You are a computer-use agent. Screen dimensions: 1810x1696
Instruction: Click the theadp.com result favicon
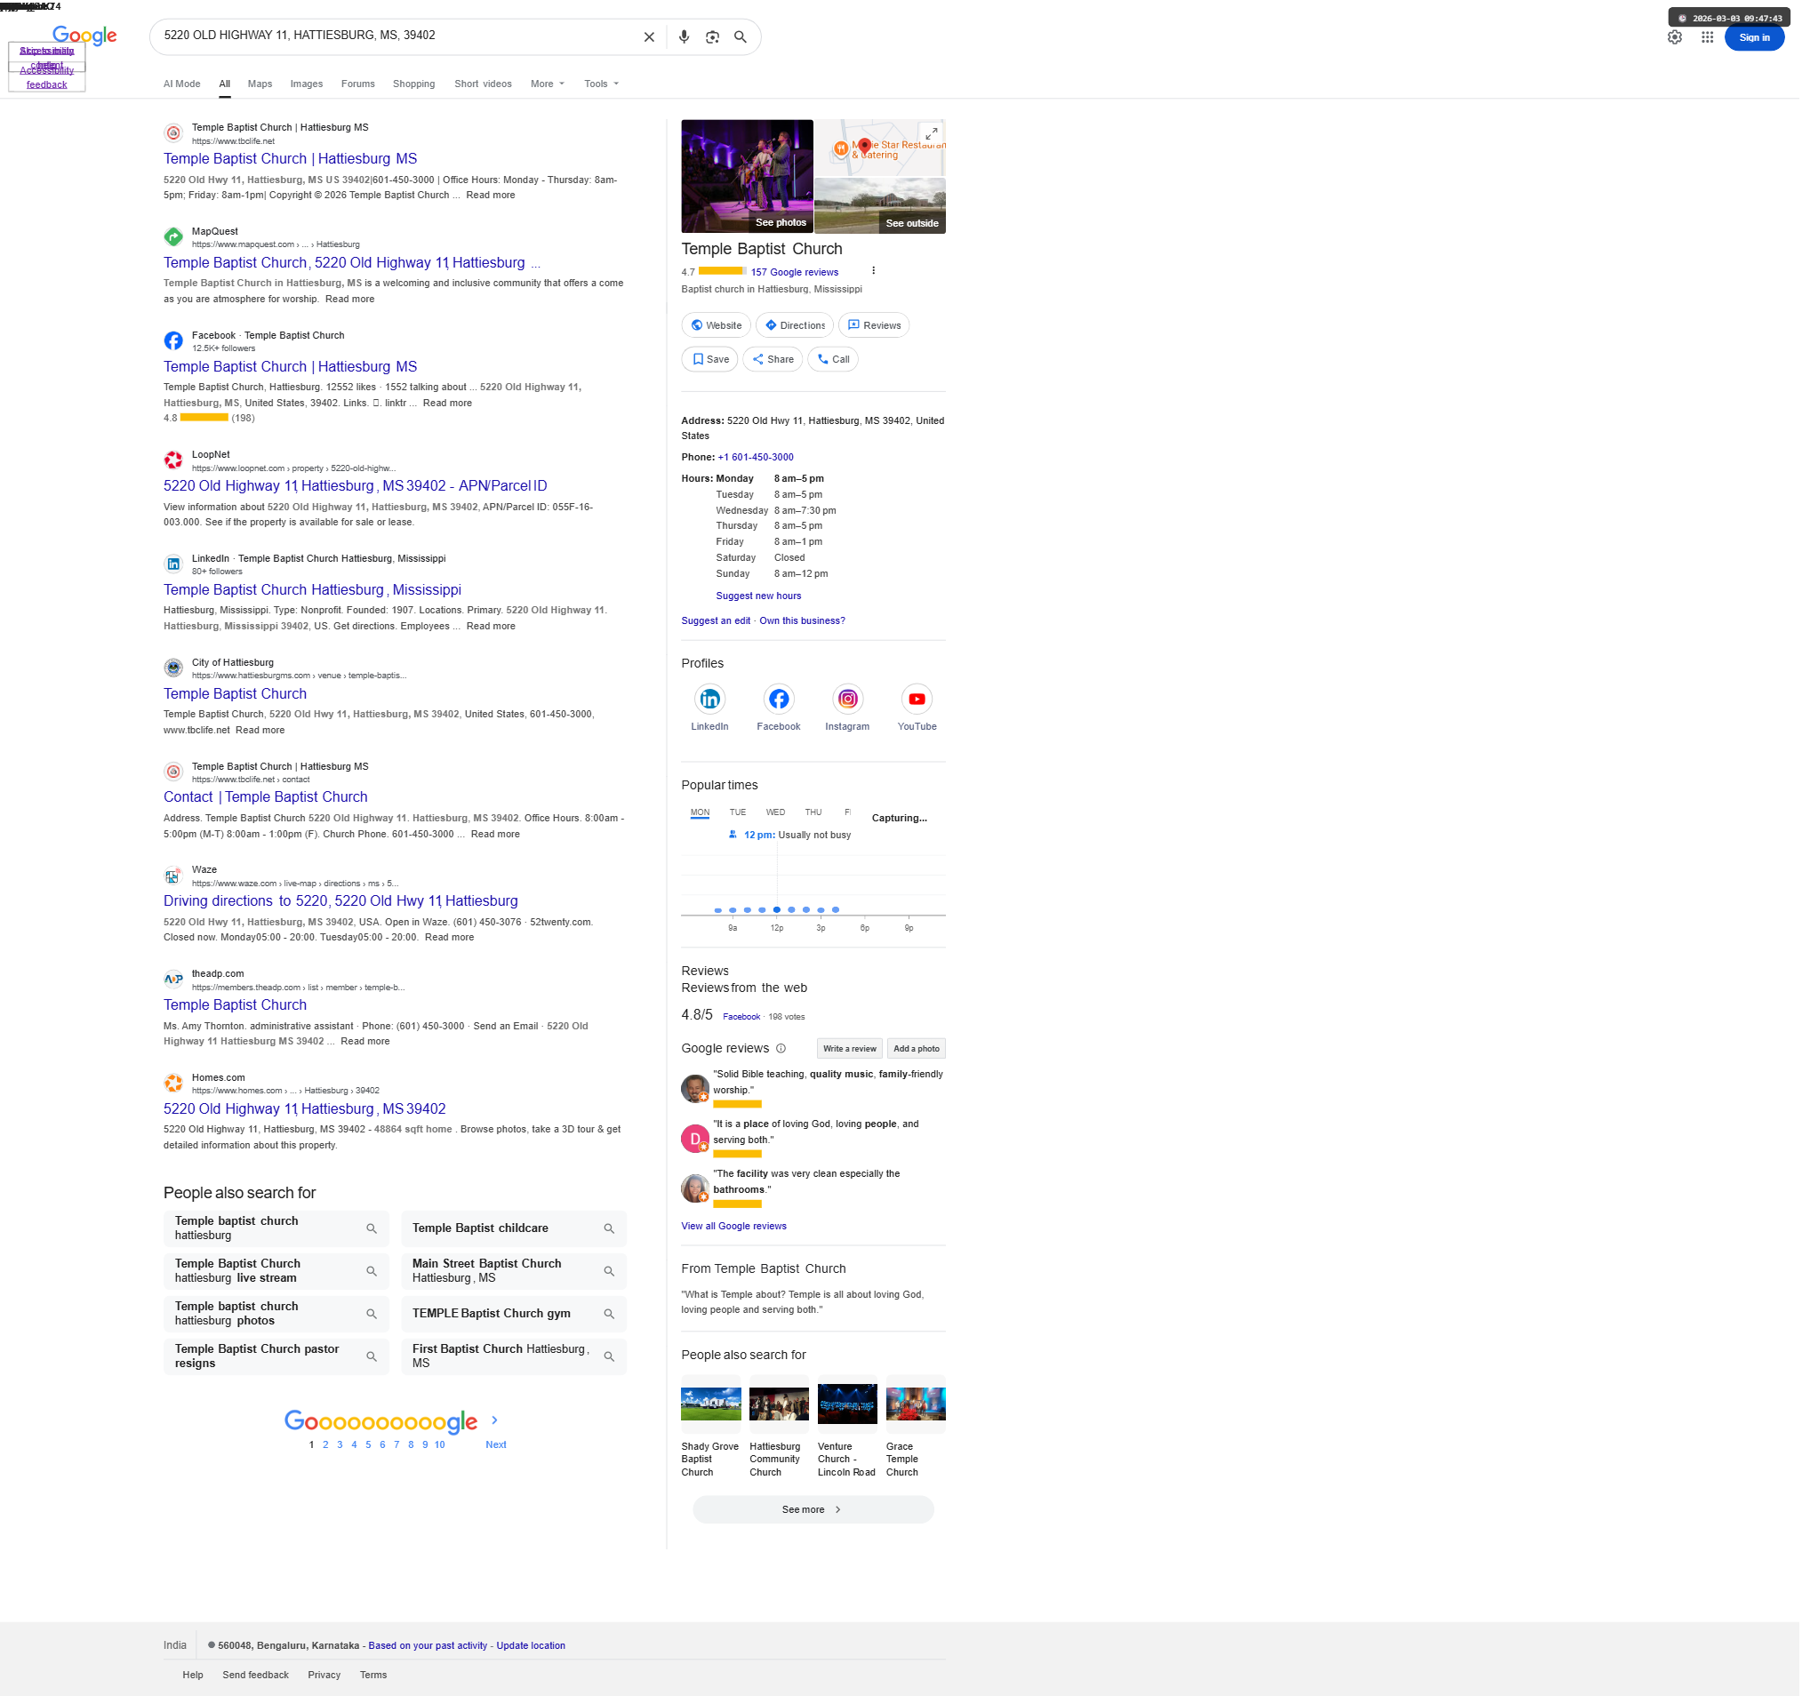pos(174,985)
